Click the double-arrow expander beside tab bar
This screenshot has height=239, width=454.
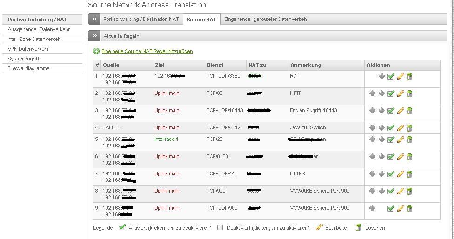point(94,19)
